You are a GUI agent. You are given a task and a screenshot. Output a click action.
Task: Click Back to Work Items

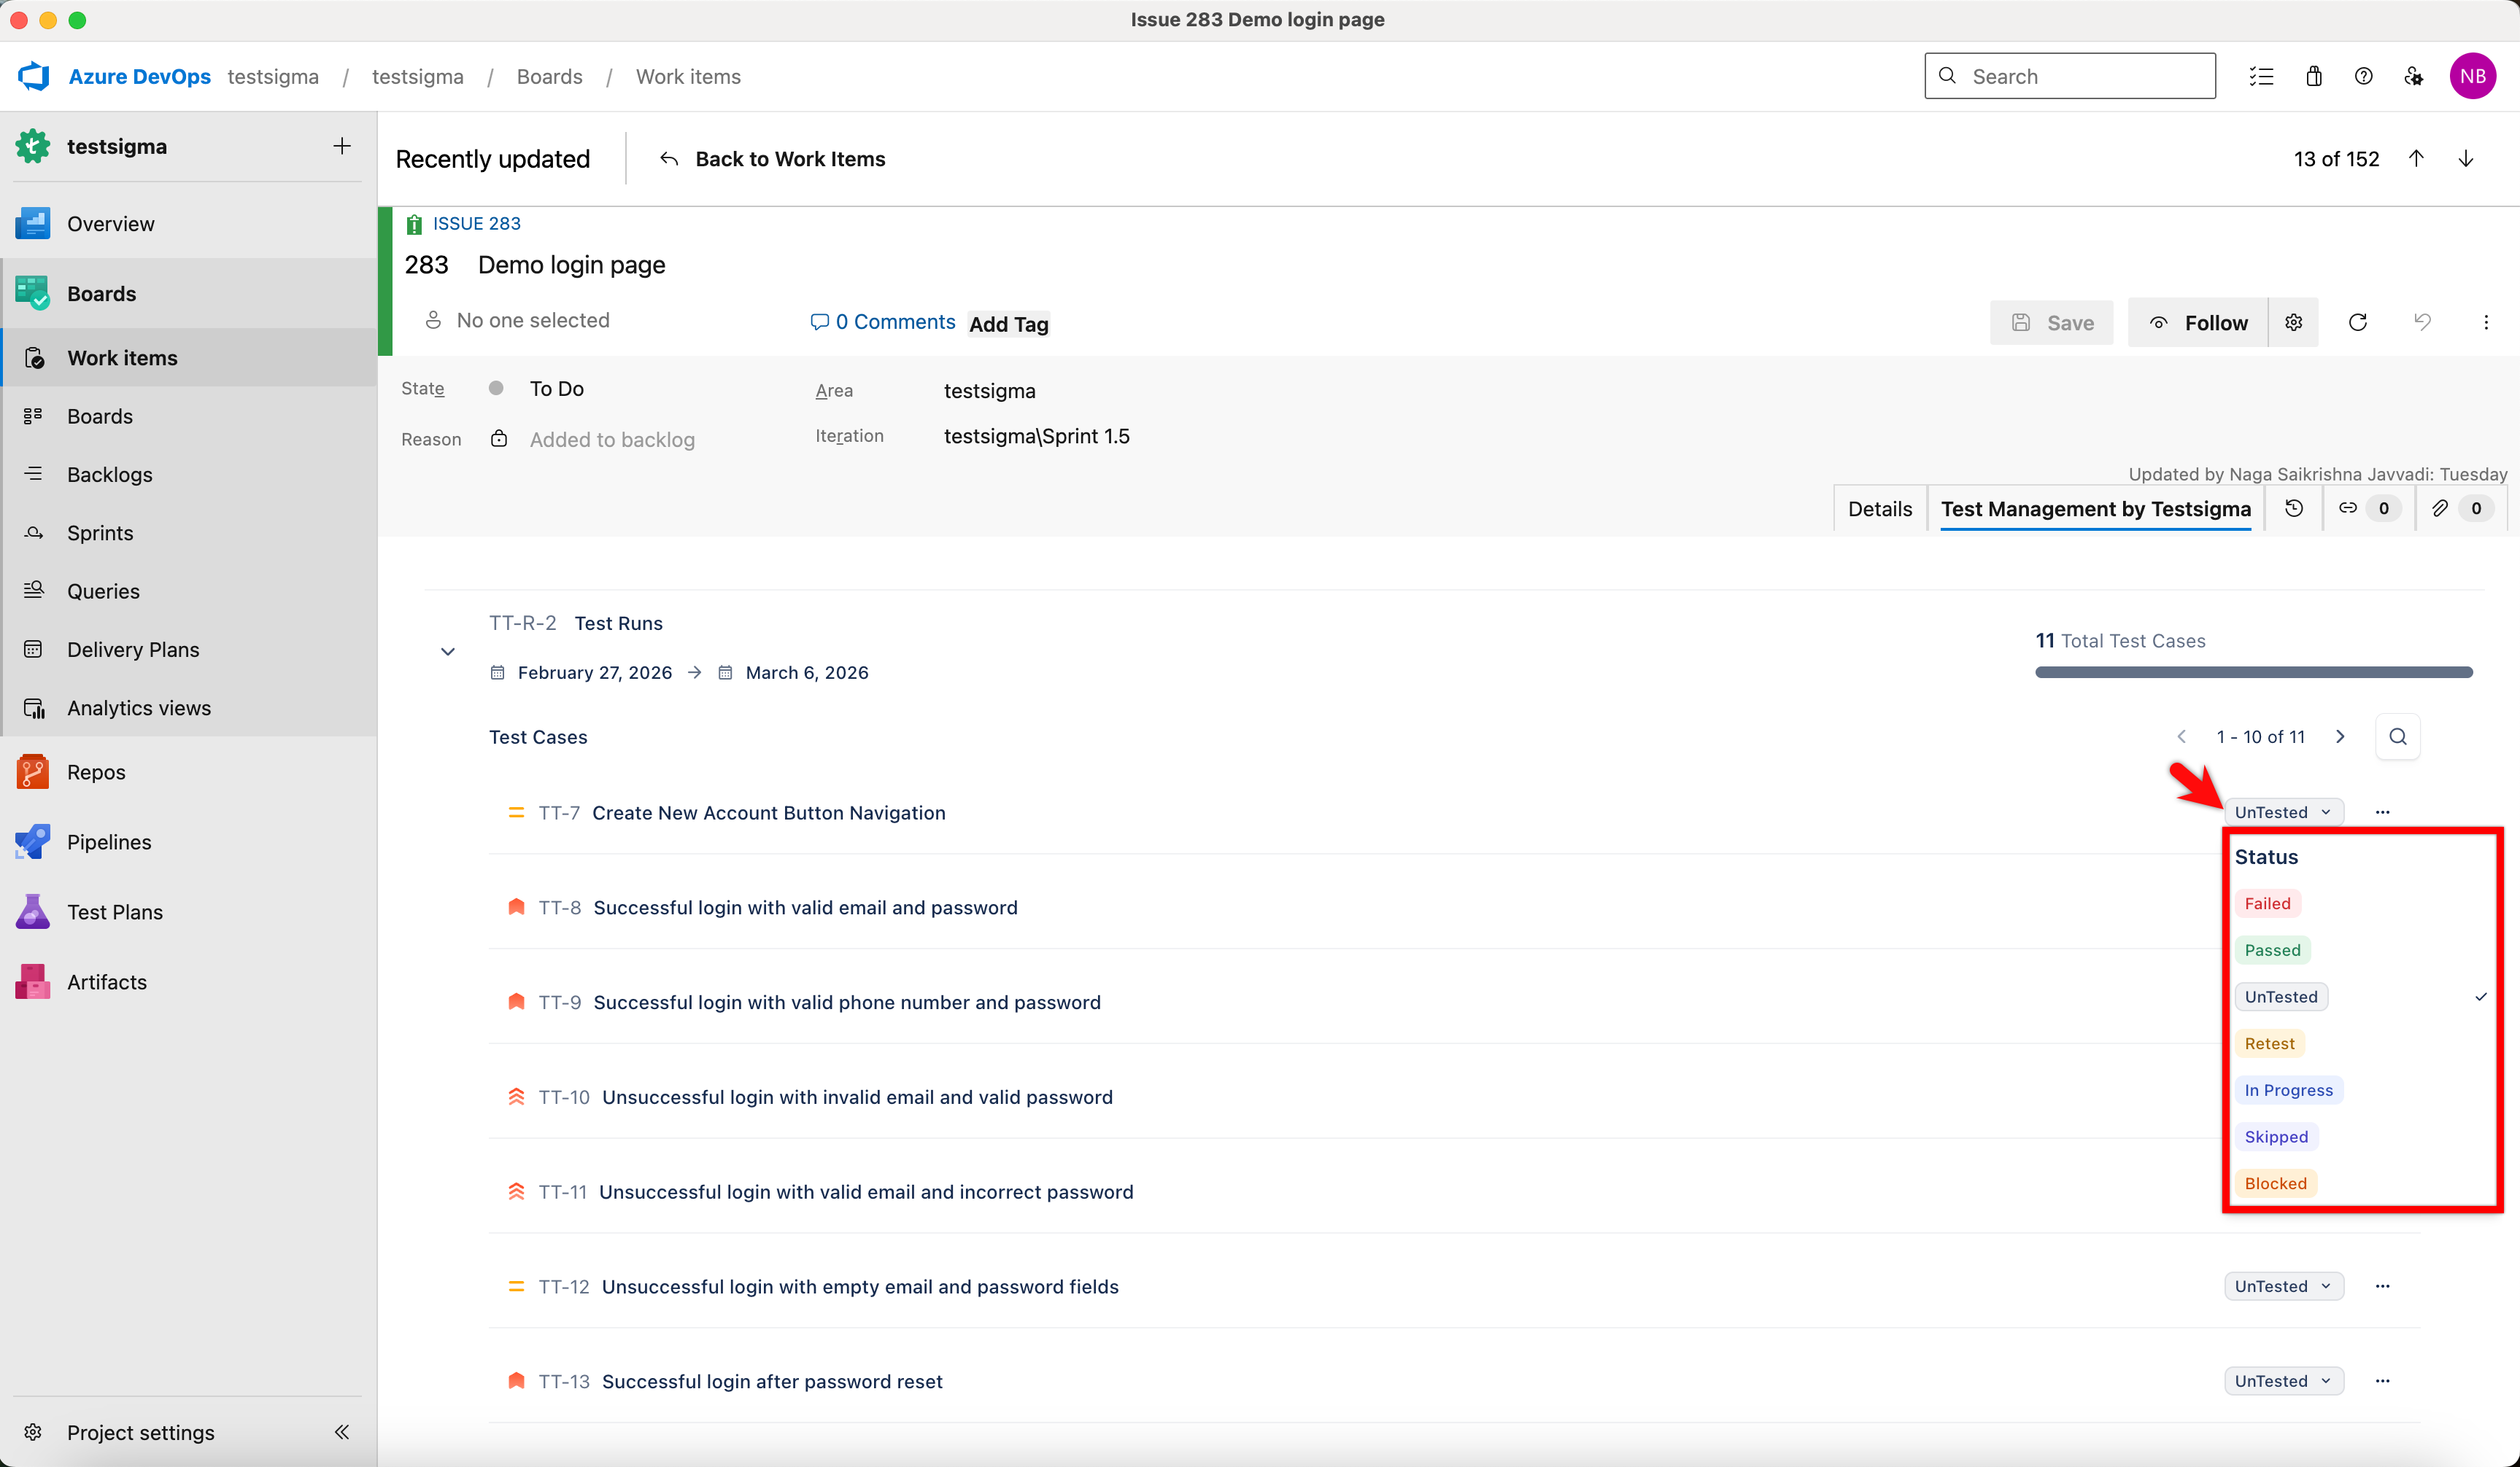pos(773,159)
